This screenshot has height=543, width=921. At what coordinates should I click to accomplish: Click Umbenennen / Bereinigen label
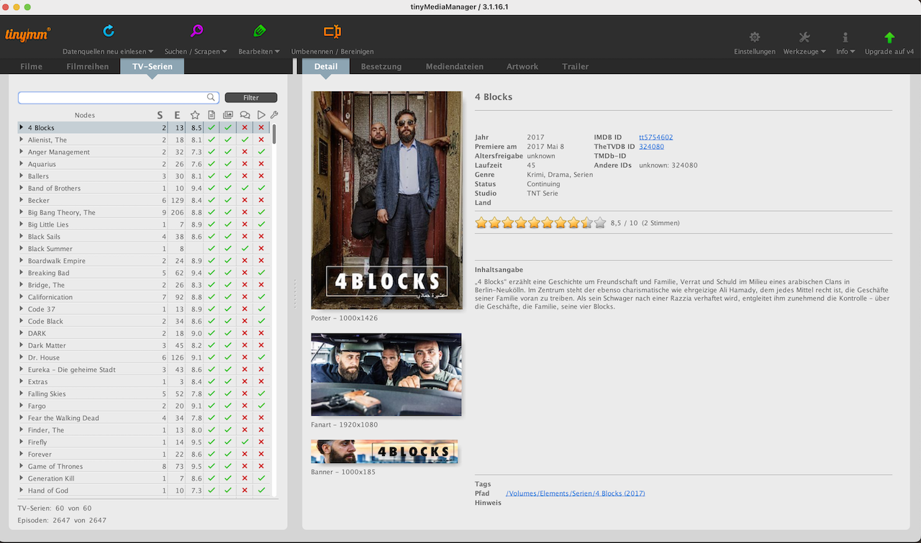[x=332, y=52]
